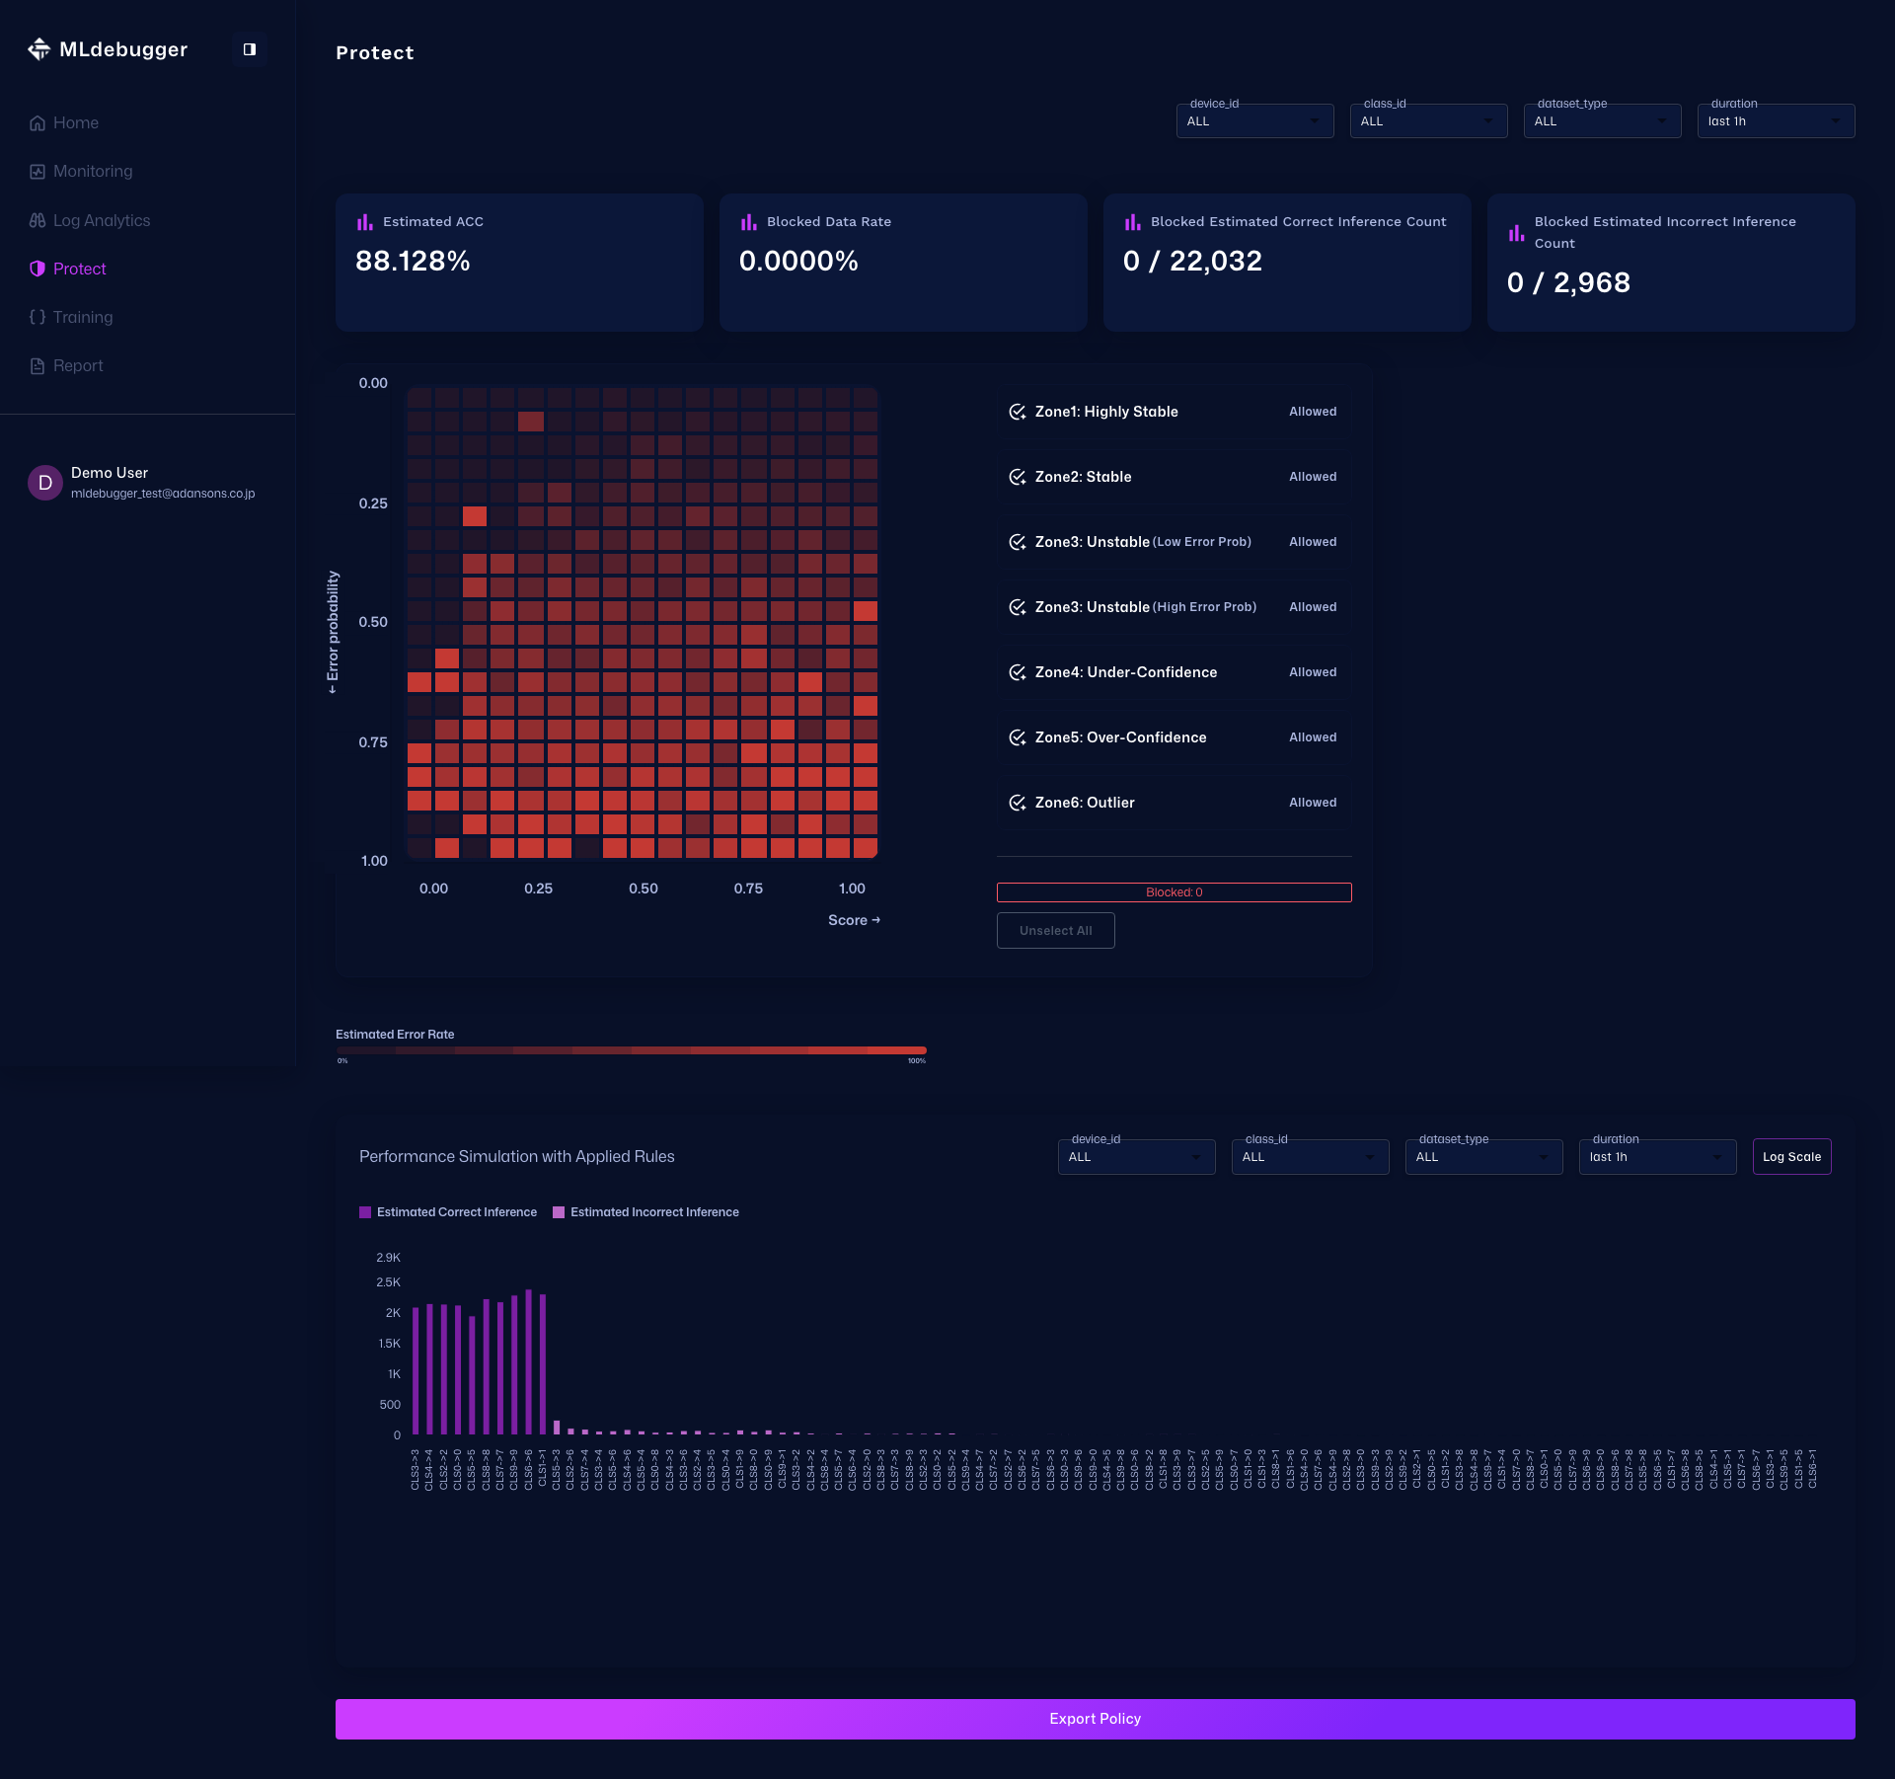This screenshot has width=1895, height=1779.
Task: Click the Protect shield icon
Action: click(38, 269)
